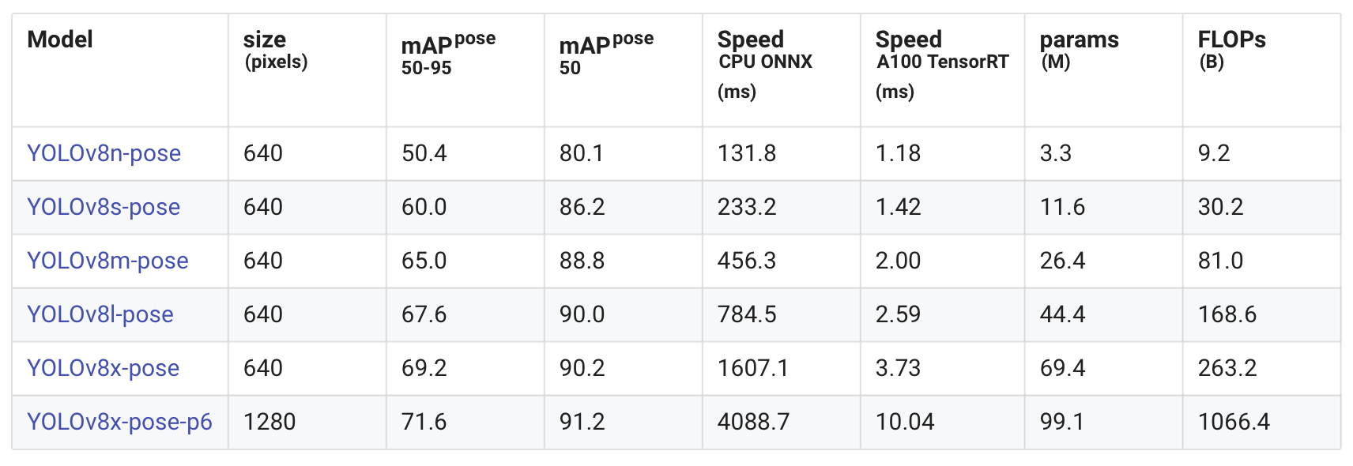This screenshot has width=1353, height=466.
Task: Select the 10.04 TensorRT speed cell
Action: [905, 422]
